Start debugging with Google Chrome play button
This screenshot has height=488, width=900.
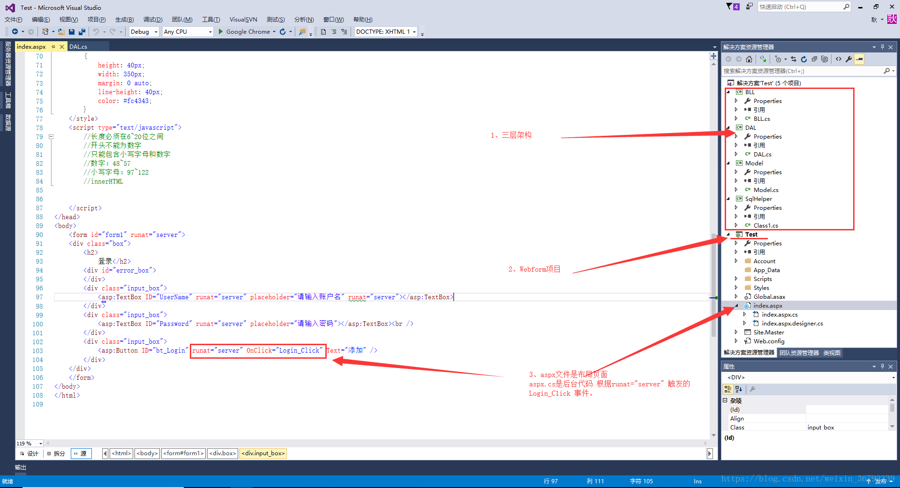click(x=221, y=31)
